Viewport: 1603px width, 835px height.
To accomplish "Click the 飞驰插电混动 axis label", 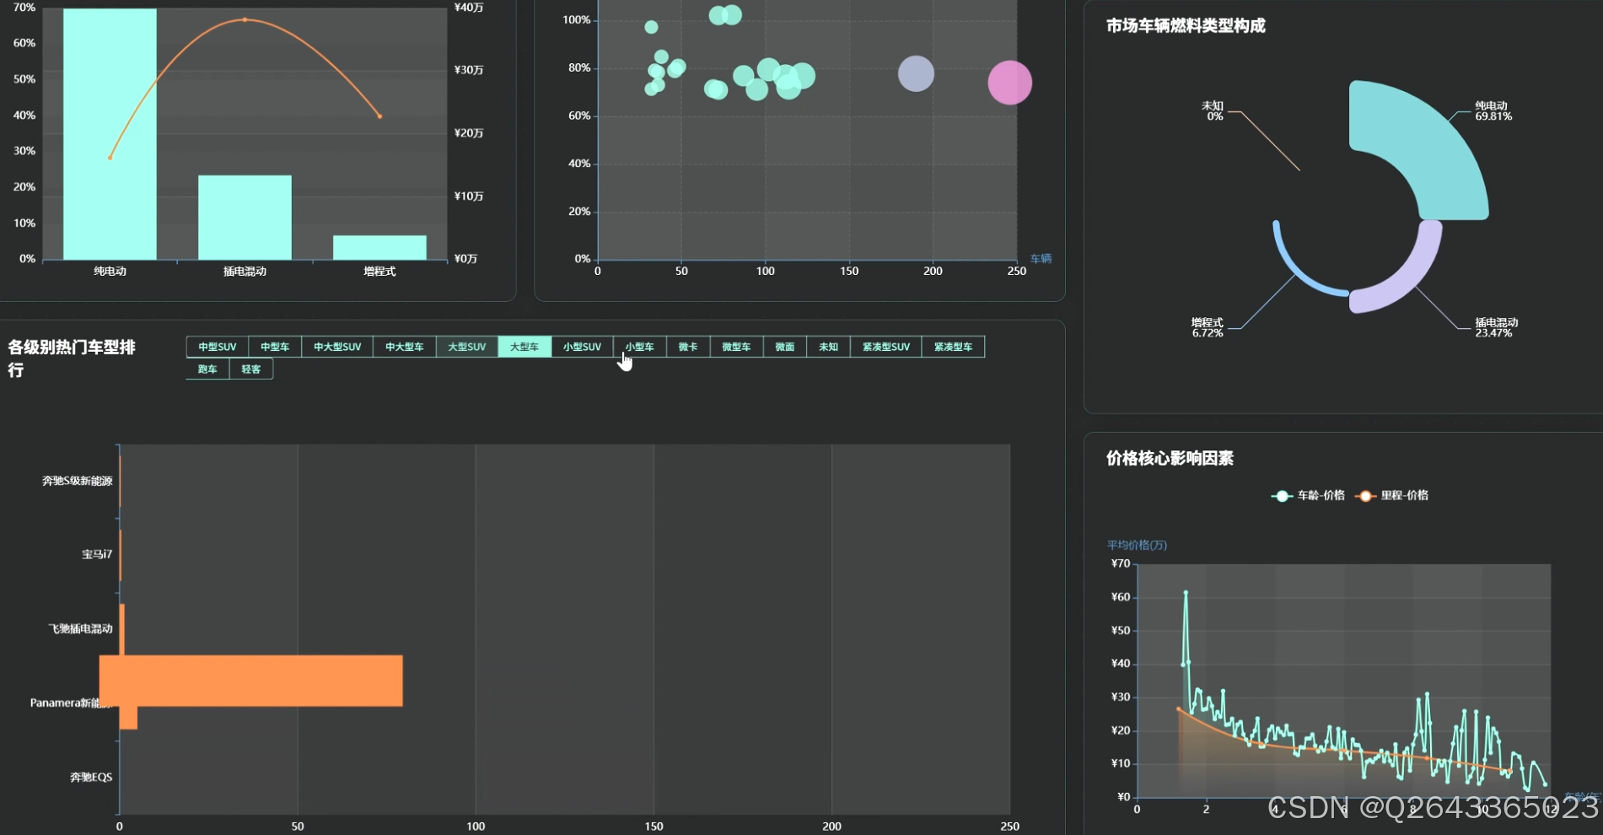I will [80, 628].
